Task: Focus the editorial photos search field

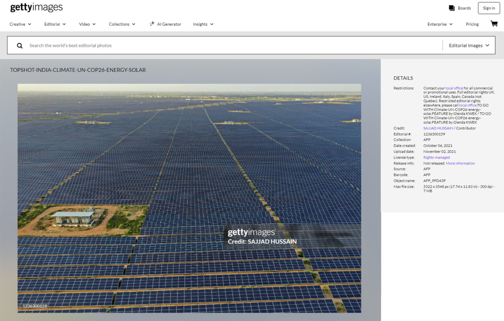Action: point(231,45)
